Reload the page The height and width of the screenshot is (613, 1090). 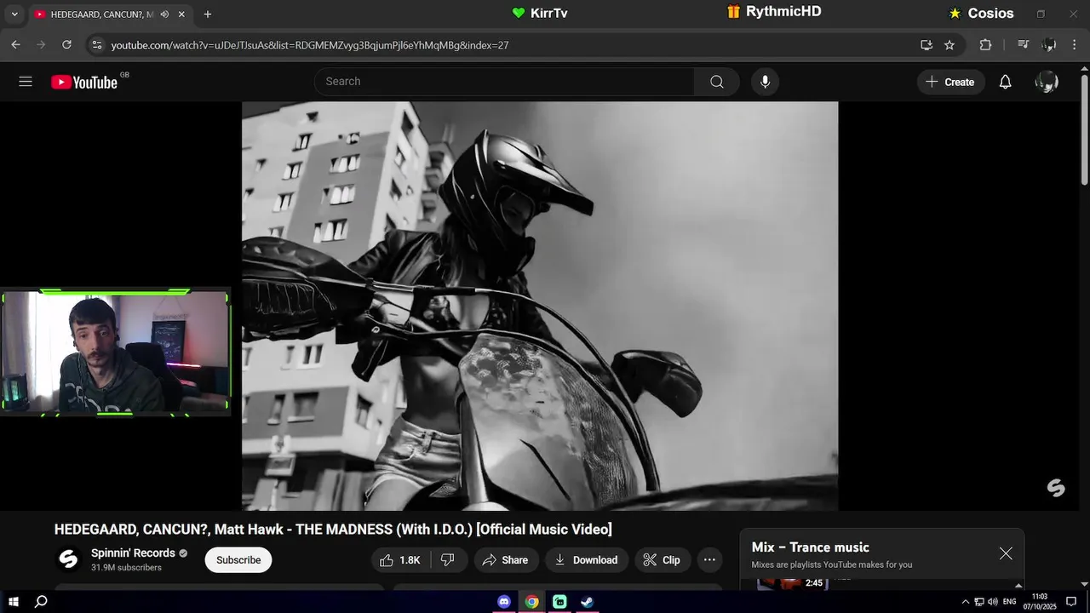[x=66, y=44]
